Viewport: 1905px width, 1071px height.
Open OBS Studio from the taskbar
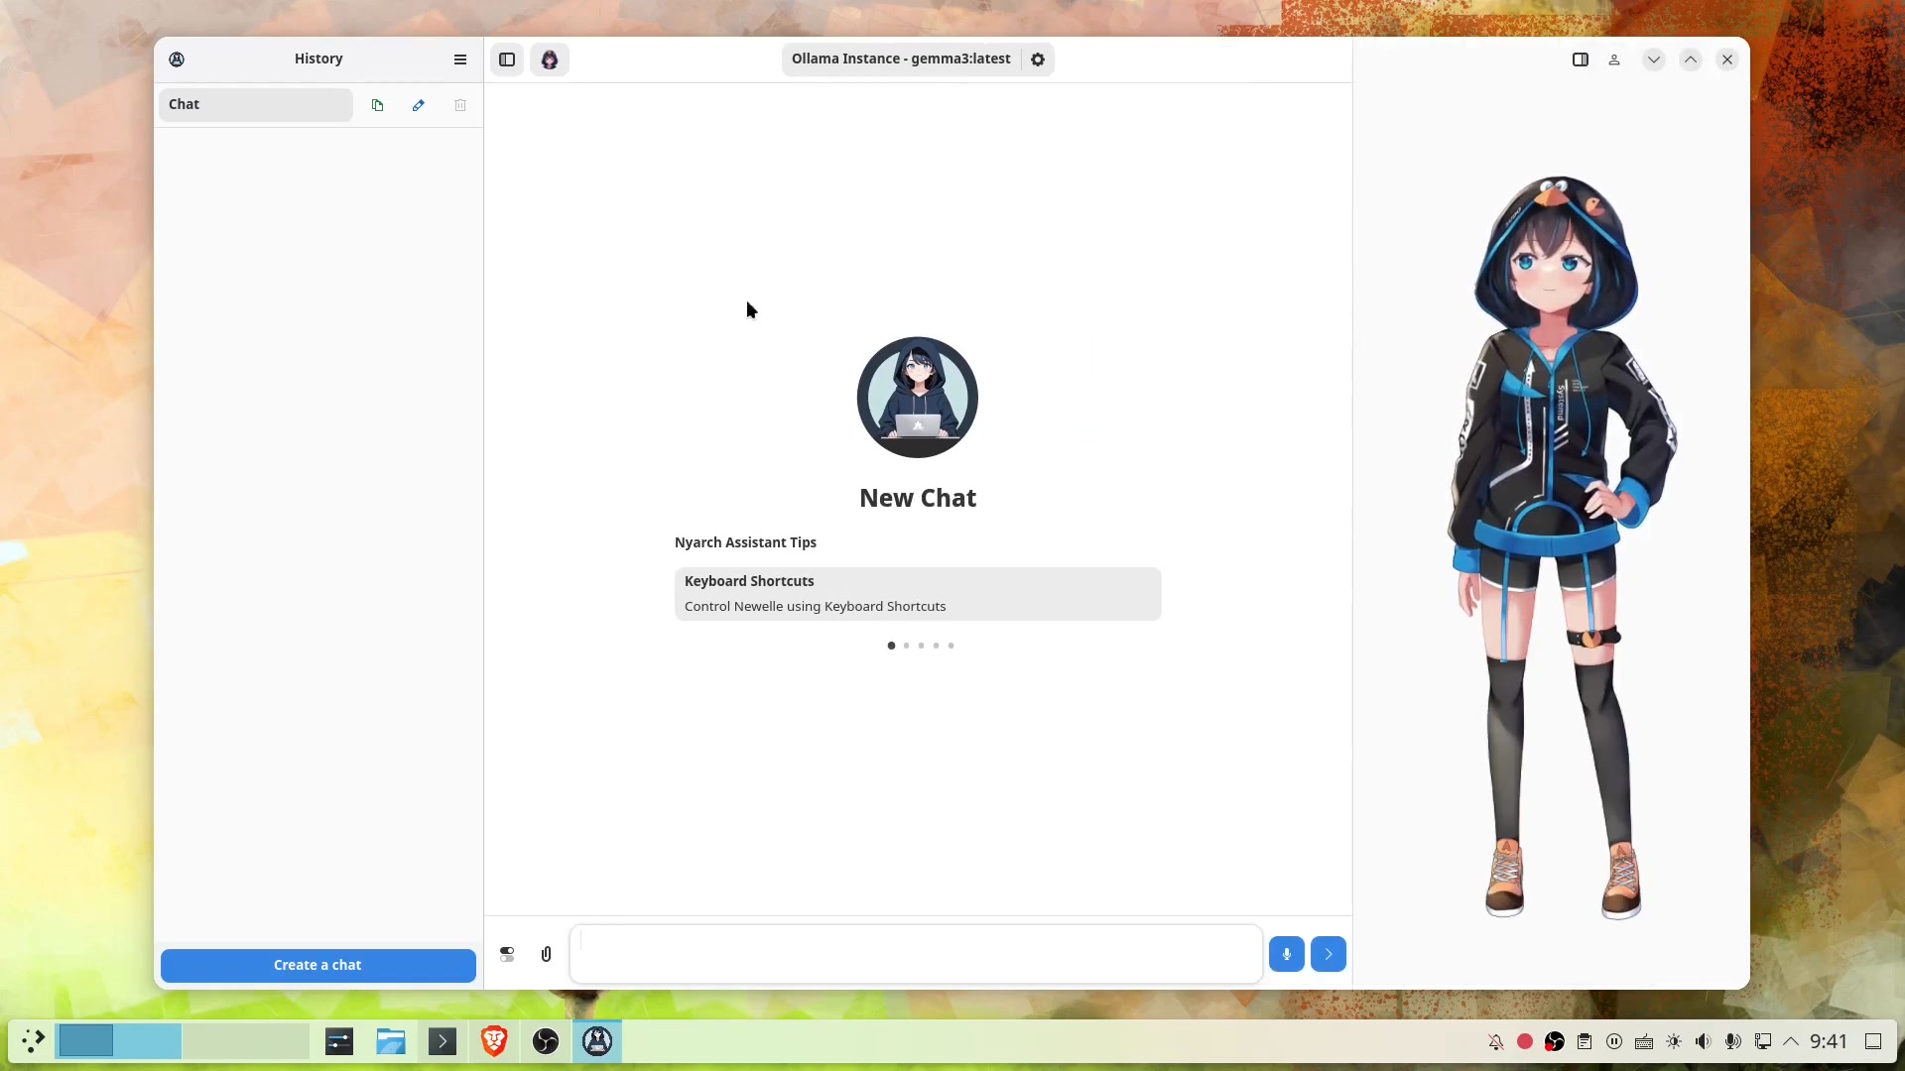(546, 1041)
